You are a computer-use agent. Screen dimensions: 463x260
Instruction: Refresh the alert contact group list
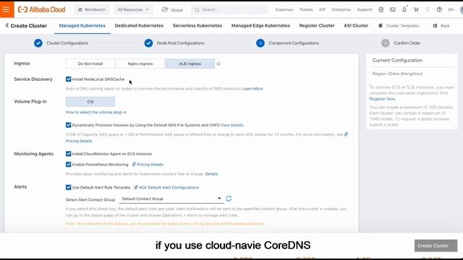pos(229,199)
